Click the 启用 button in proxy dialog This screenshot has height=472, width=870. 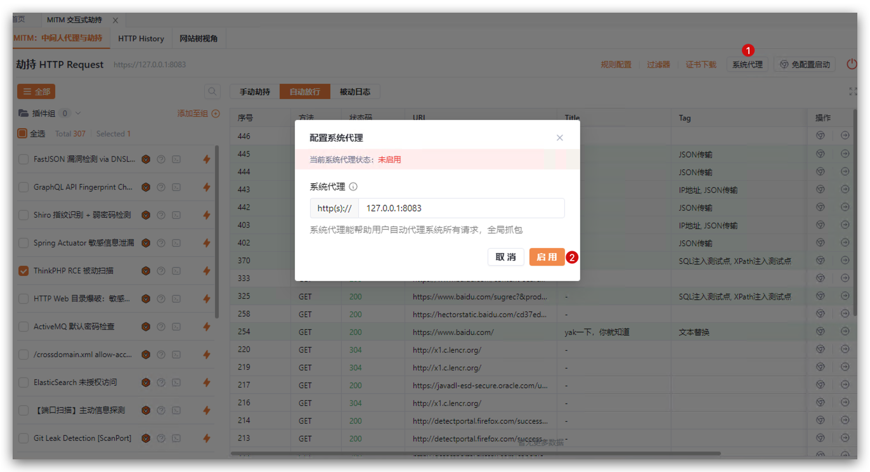click(547, 257)
